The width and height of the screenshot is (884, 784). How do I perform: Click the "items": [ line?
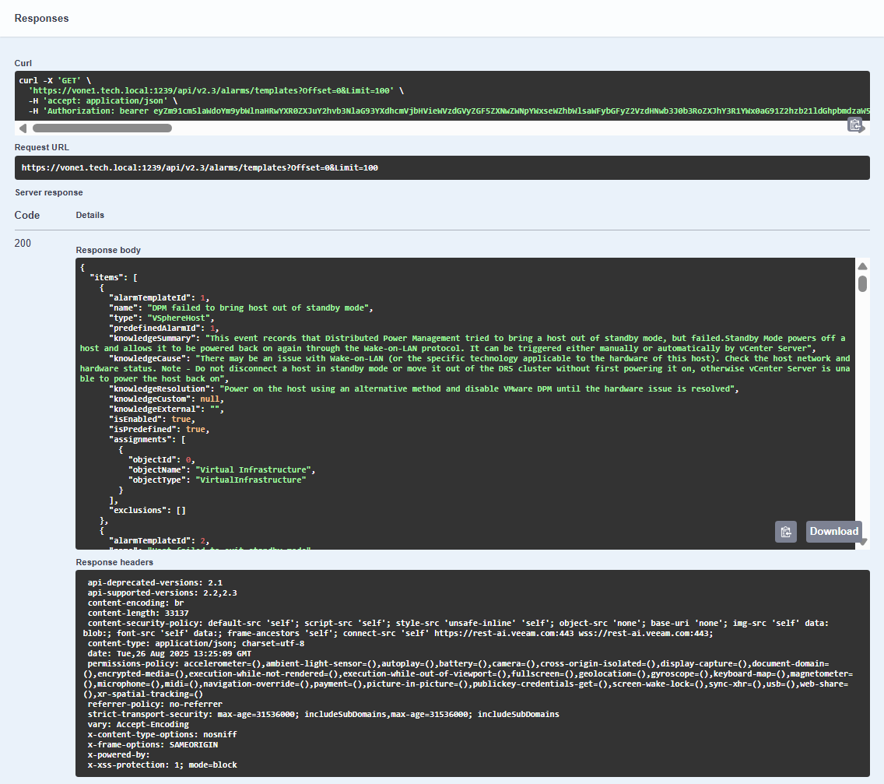[114, 277]
